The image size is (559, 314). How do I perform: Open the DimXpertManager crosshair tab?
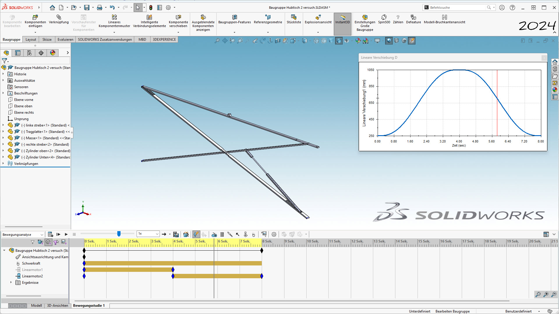(41, 53)
